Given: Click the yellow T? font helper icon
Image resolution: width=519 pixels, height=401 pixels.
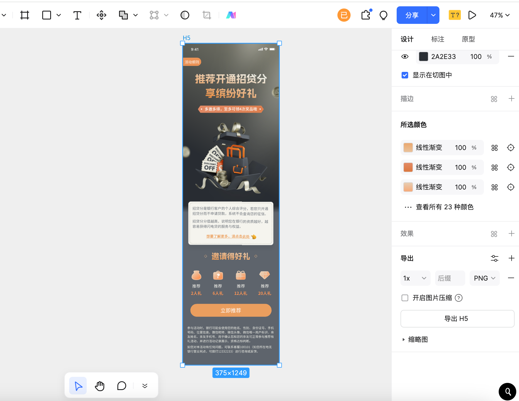Looking at the screenshot, I should (x=455, y=15).
